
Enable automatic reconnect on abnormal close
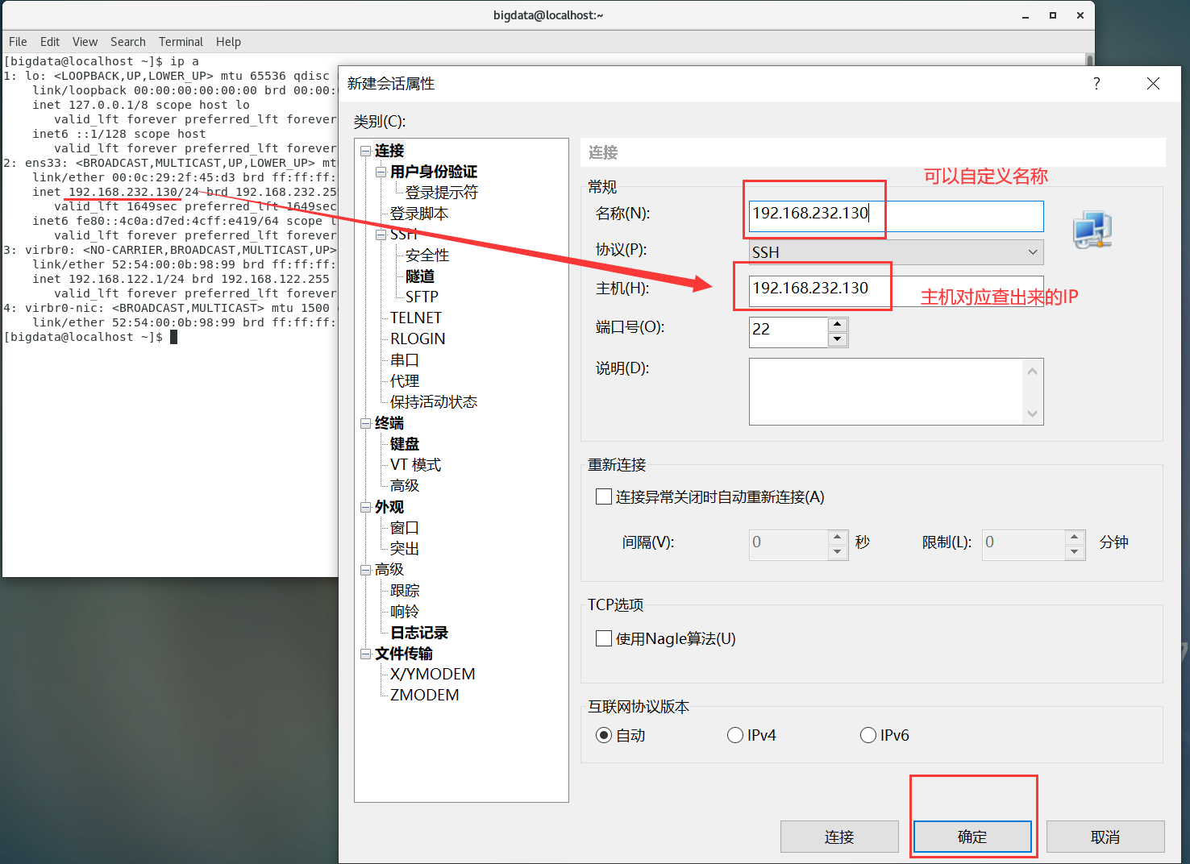[603, 496]
